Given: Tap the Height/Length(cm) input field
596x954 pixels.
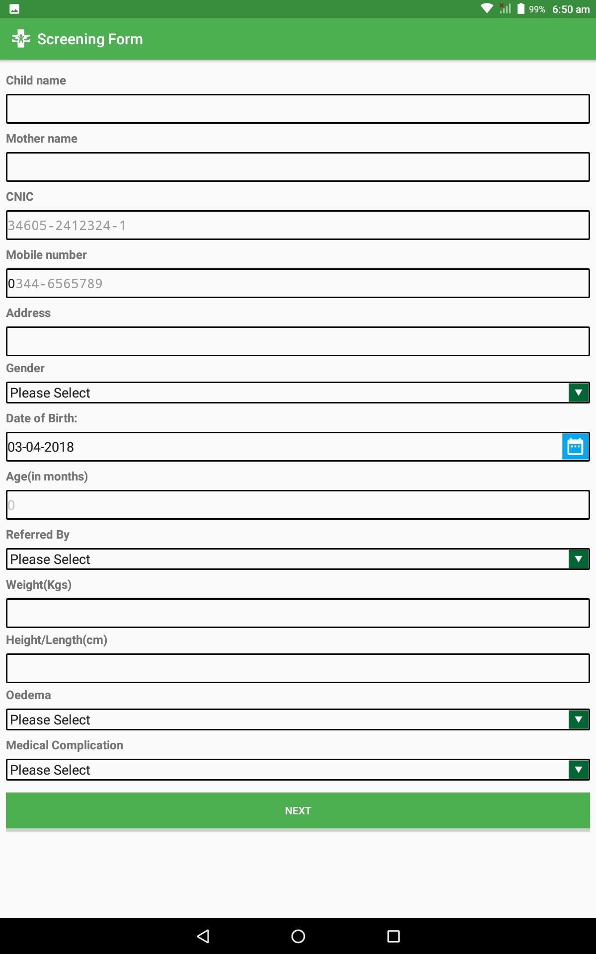Looking at the screenshot, I should pyautogui.click(x=298, y=668).
